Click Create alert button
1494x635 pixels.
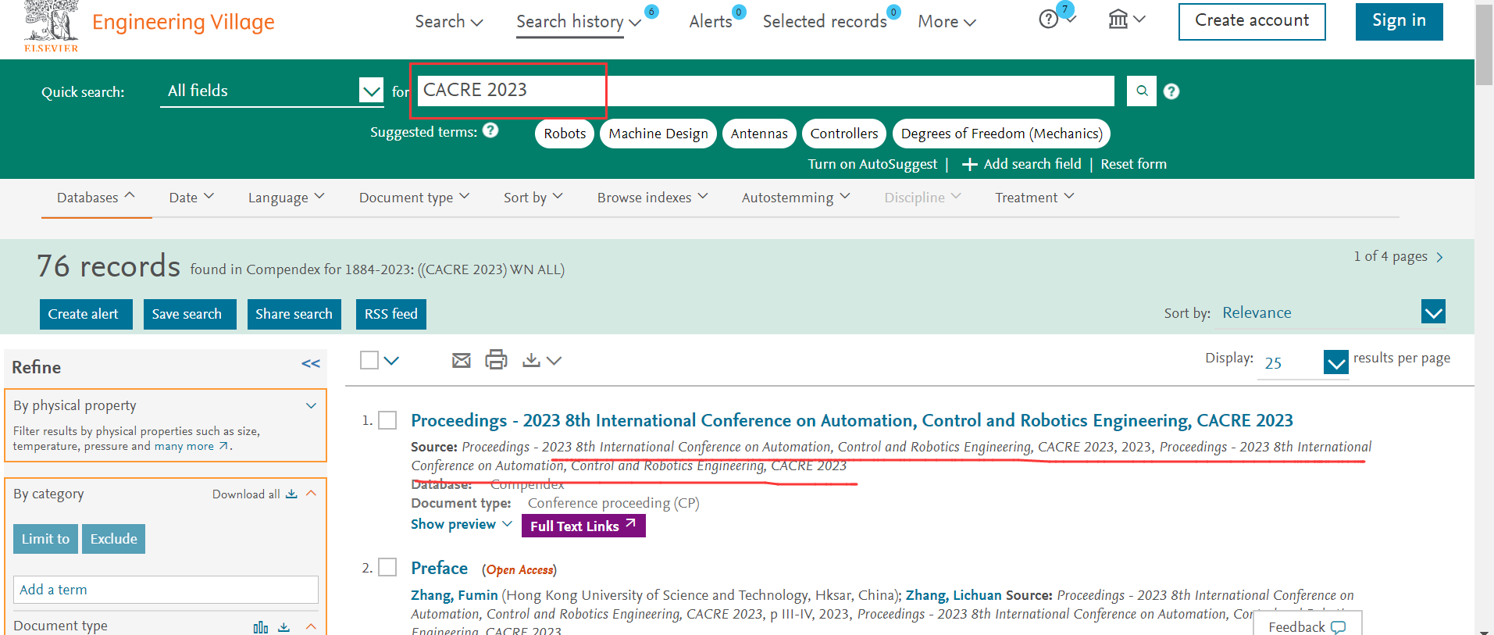tap(86, 314)
